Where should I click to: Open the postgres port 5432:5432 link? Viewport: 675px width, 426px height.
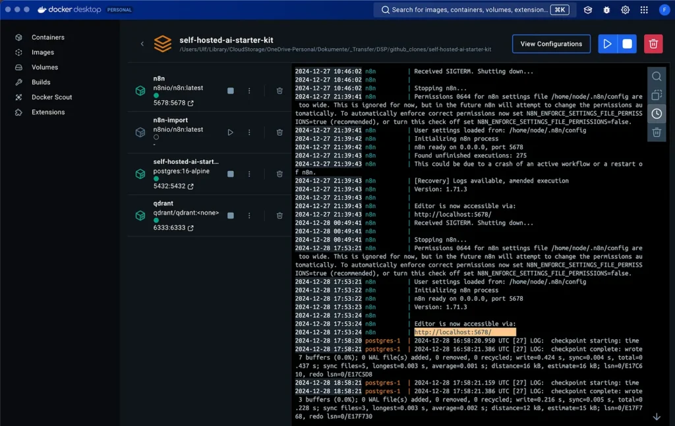[173, 186]
